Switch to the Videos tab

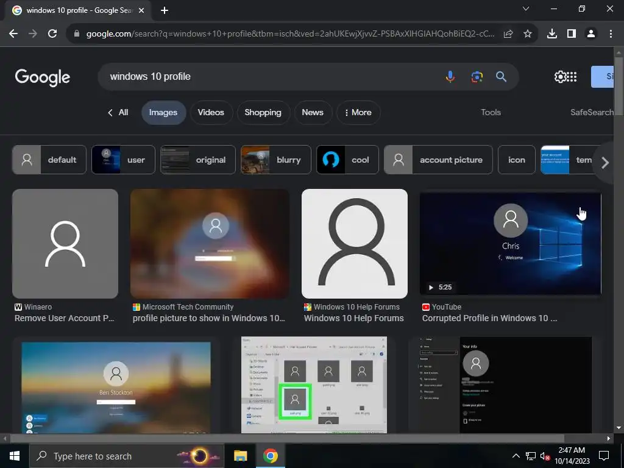211,113
